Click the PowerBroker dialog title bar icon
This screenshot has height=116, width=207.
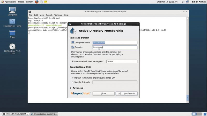pyautogui.click(x=70, y=24)
